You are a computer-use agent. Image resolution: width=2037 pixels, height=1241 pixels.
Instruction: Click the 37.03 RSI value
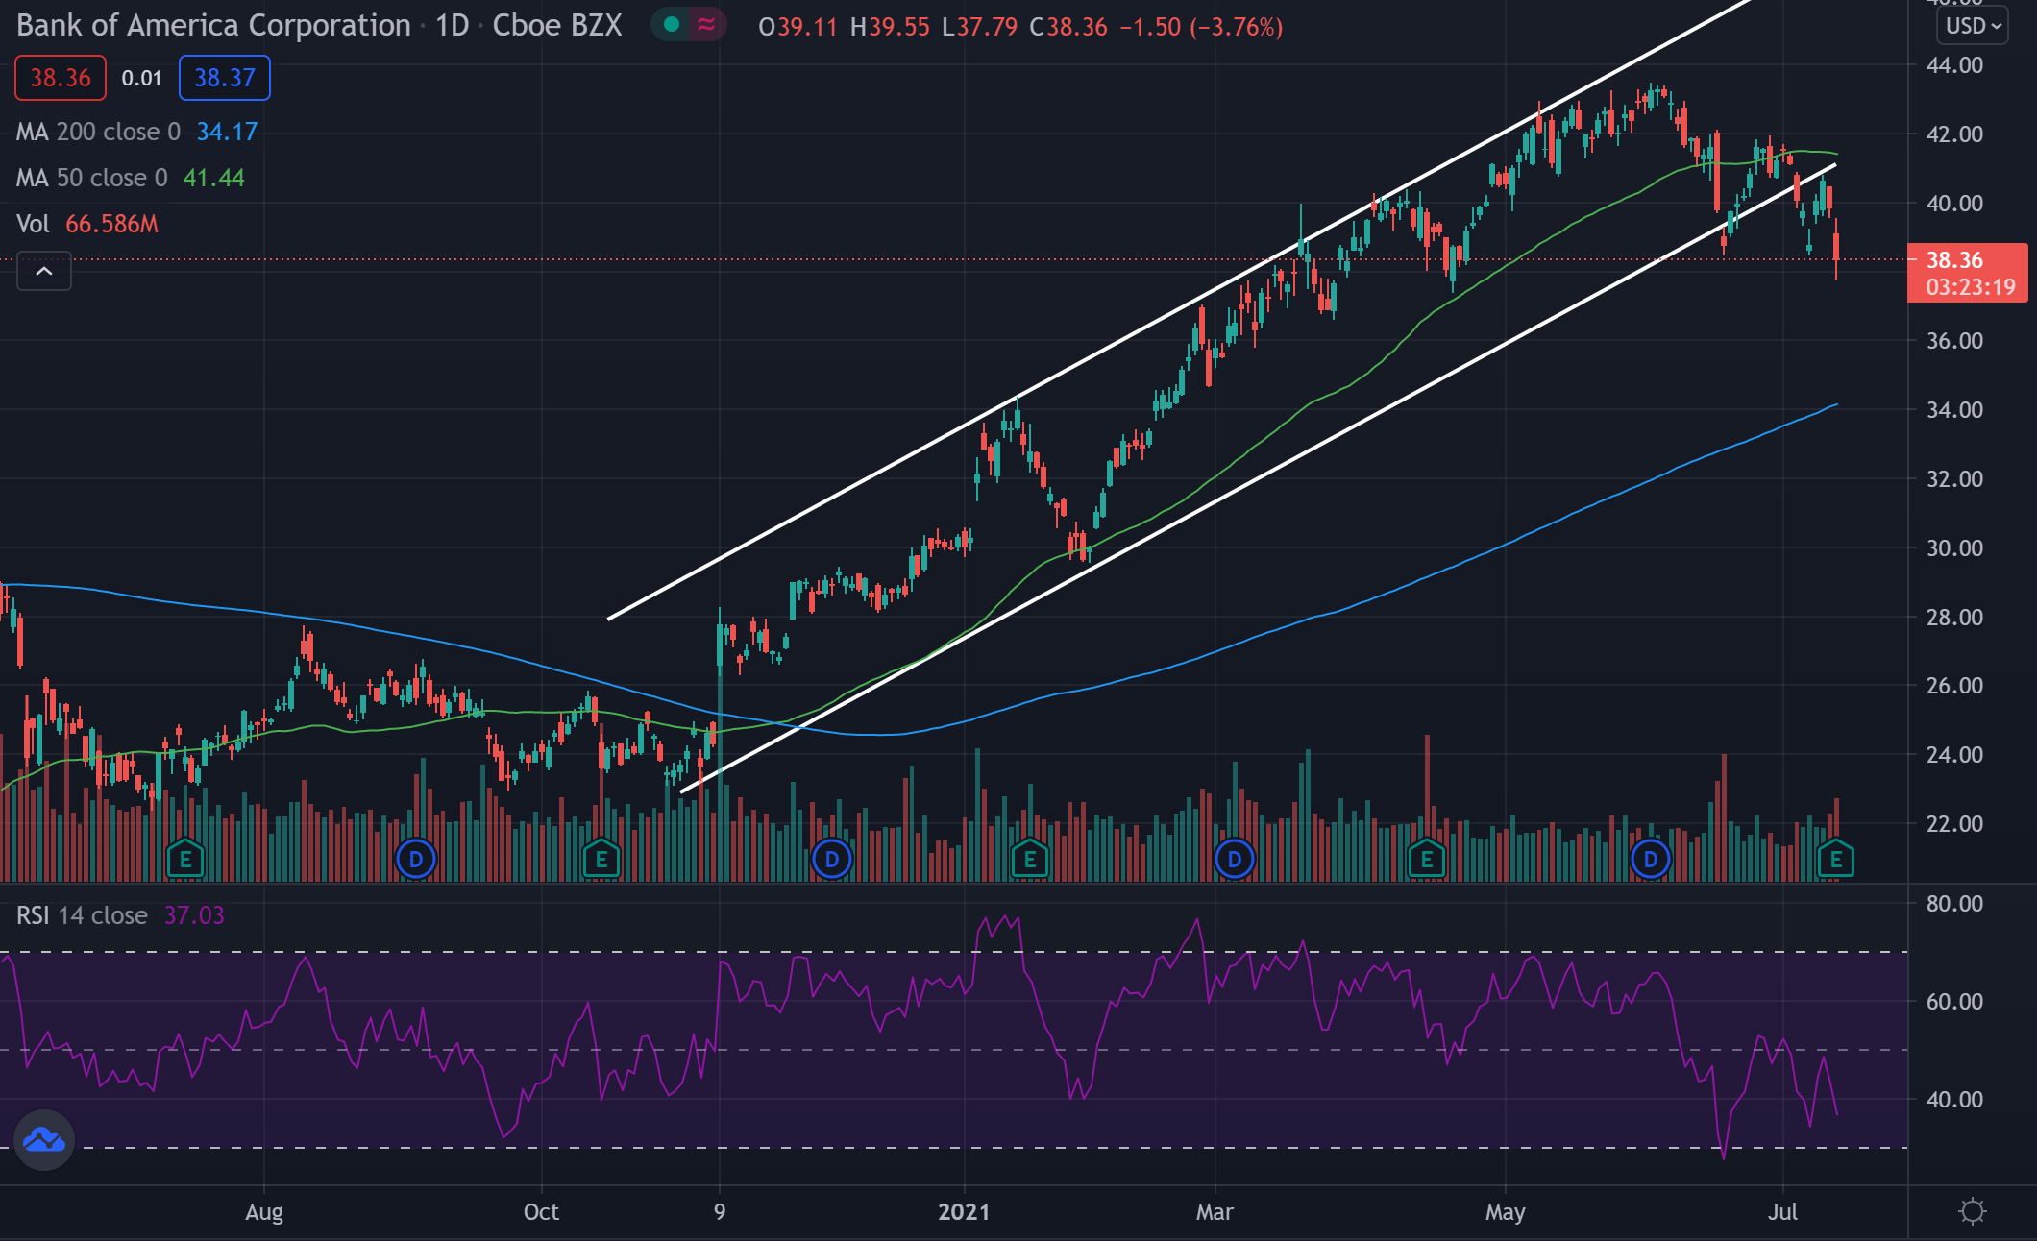point(194,915)
